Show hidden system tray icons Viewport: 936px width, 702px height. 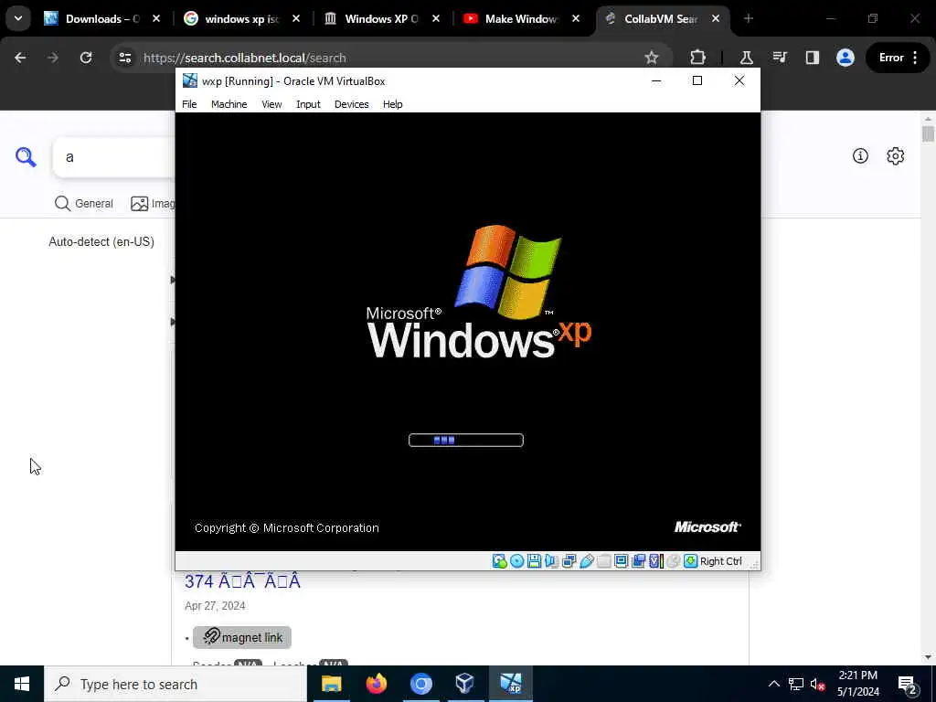pos(773,684)
